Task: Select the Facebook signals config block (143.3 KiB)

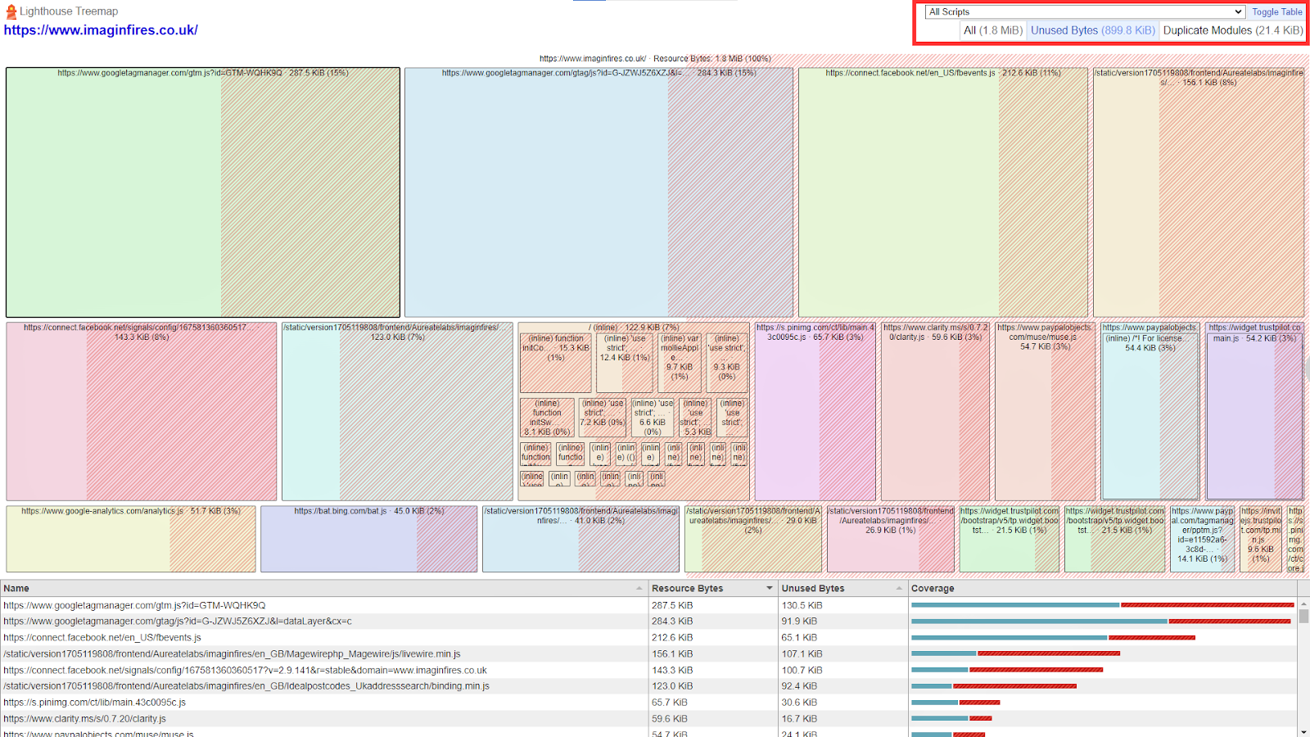Action: click(142, 411)
